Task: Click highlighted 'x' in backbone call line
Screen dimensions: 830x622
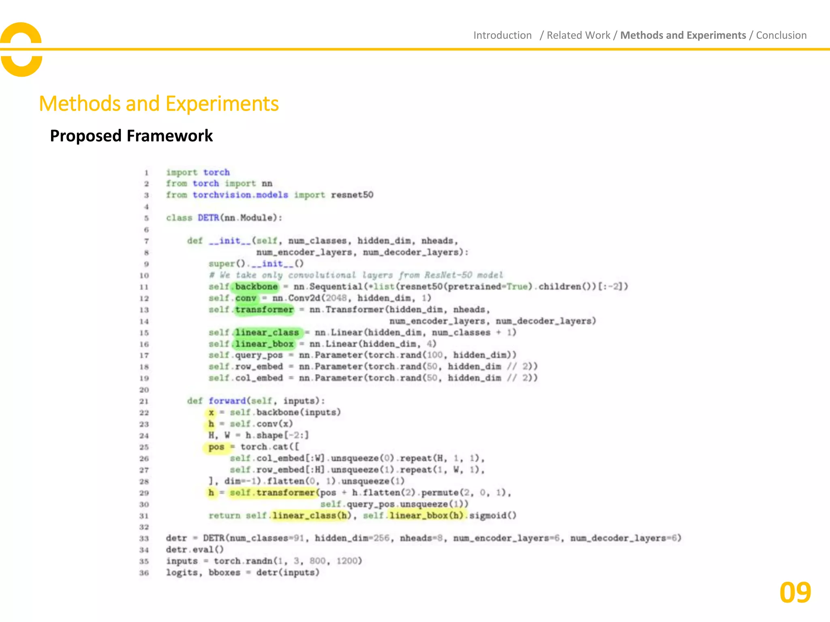Action: 211,413
